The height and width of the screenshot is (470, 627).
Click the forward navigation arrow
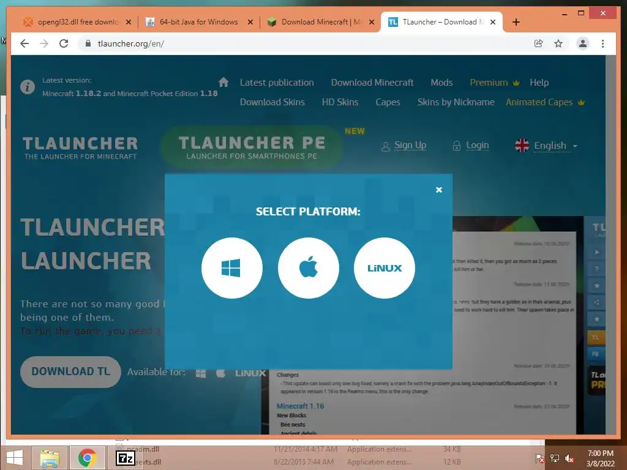pos(44,43)
